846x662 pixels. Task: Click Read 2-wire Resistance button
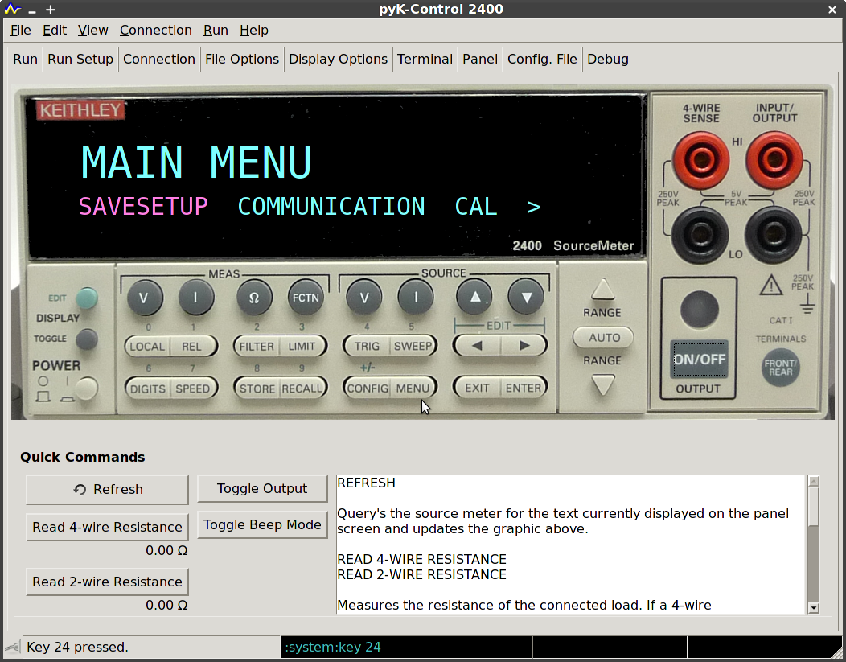(x=108, y=582)
